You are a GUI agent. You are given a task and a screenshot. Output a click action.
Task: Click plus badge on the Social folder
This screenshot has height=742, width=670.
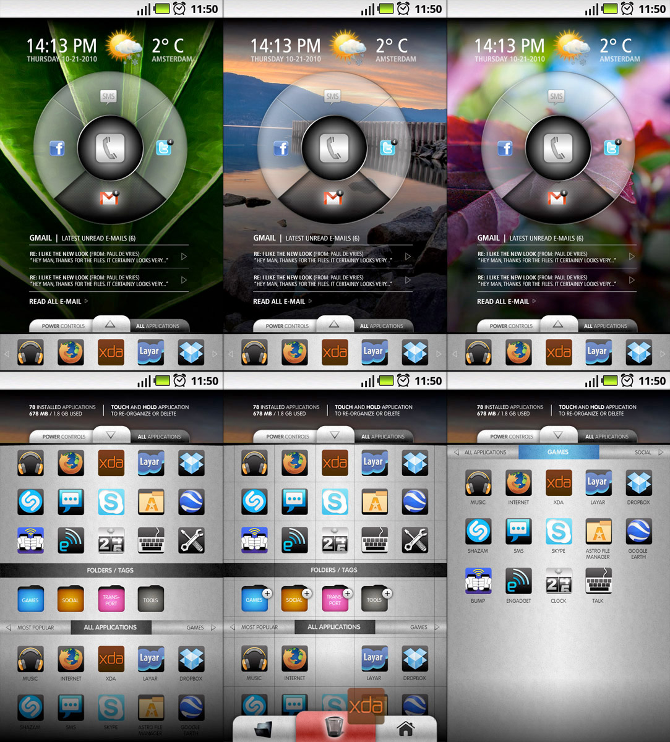(307, 594)
